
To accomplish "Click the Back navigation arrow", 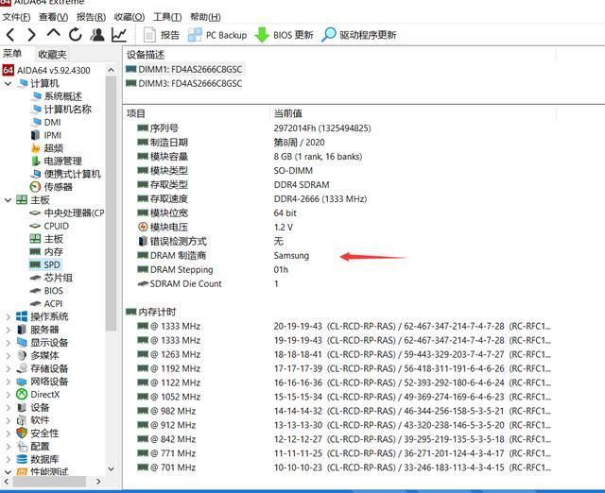I will pyautogui.click(x=10, y=35).
